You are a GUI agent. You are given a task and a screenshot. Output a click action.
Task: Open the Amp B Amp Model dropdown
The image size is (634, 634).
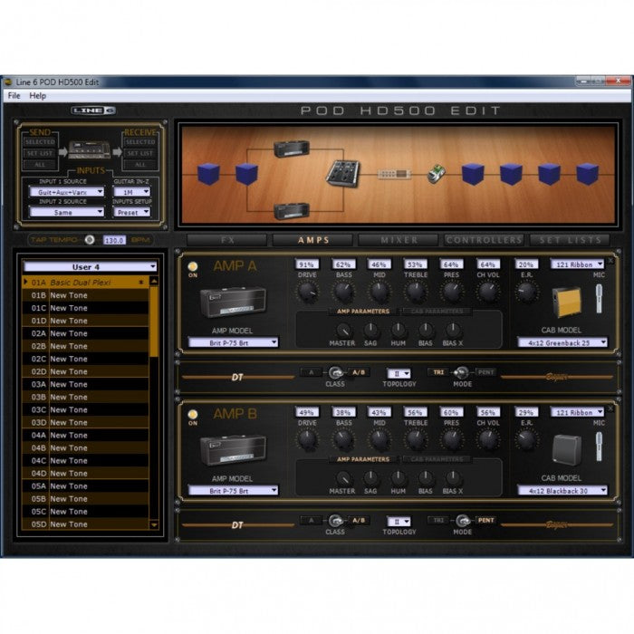tap(233, 491)
